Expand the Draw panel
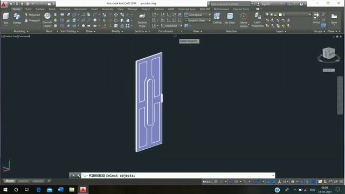 coord(91,31)
